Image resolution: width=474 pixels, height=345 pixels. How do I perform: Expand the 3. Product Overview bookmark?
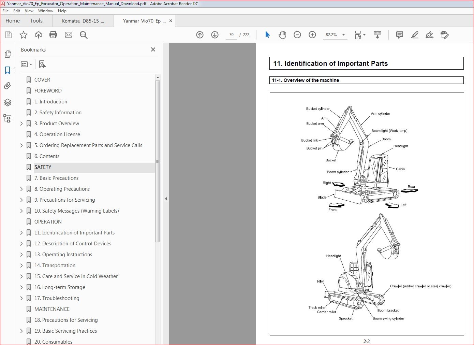[x=21, y=124]
